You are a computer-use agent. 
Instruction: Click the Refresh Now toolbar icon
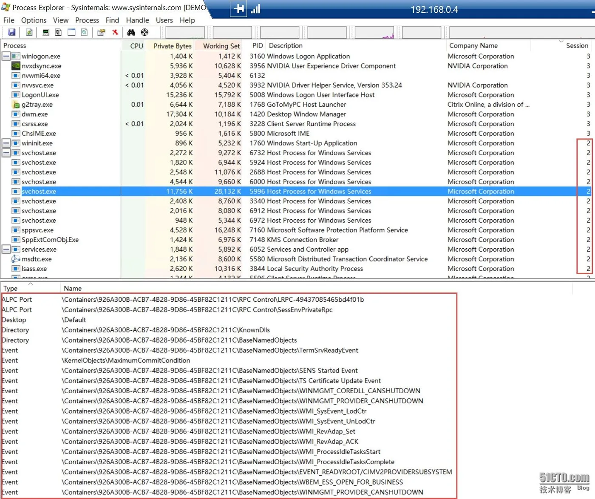29,32
